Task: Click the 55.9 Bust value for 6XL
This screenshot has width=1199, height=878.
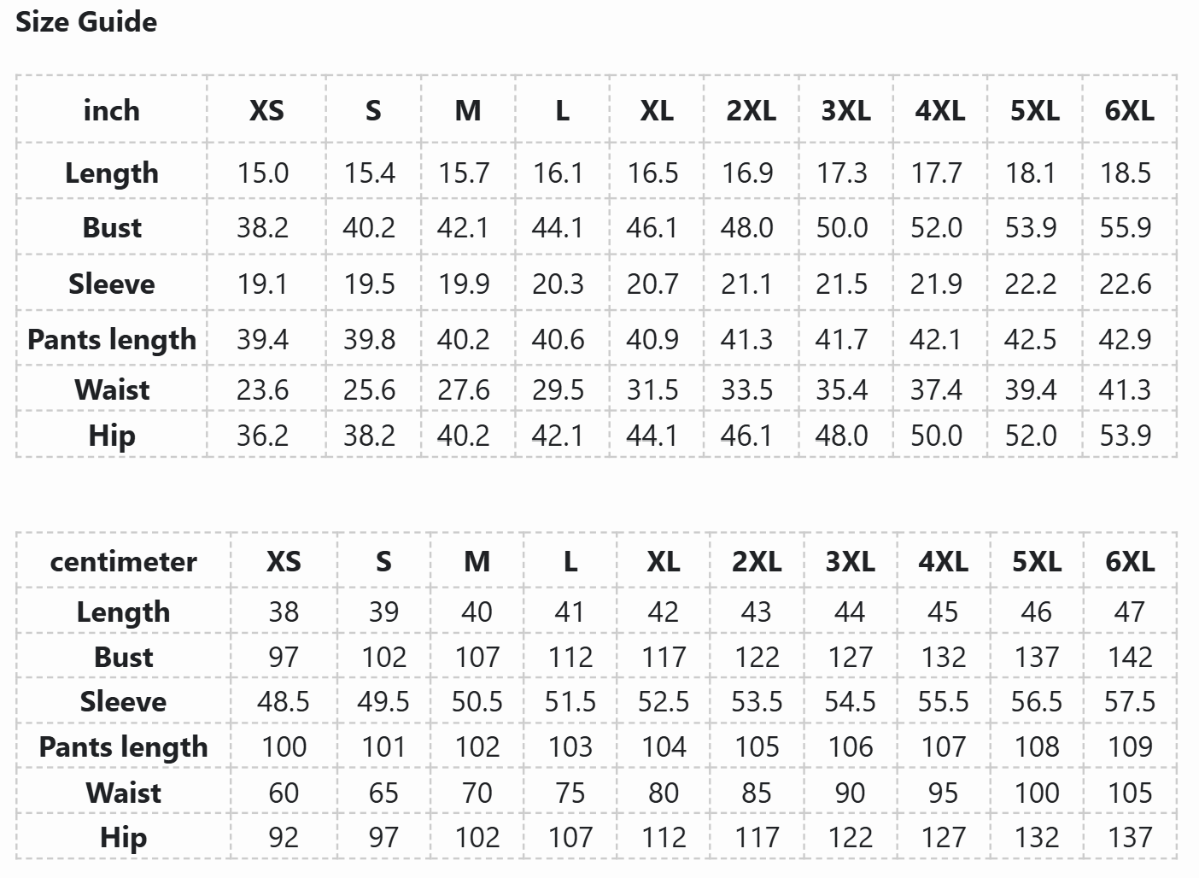Action: [x=1126, y=227]
